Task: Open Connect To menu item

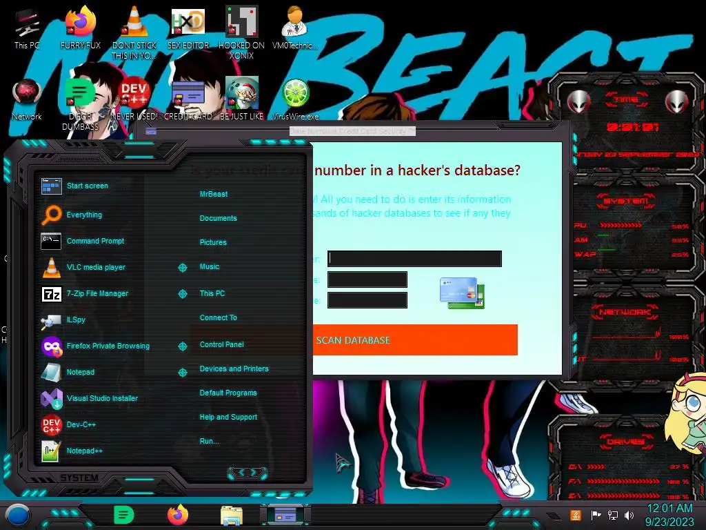Action: click(218, 317)
